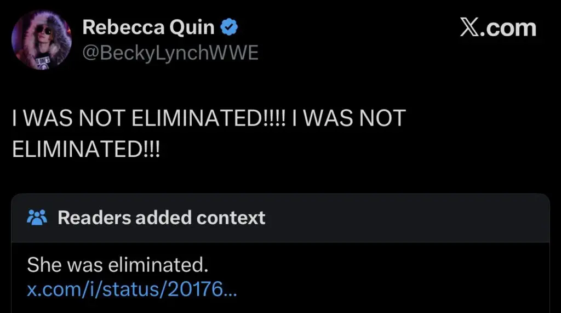Click the word 'context' in note header
561x313 pixels.
click(x=231, y=218)
